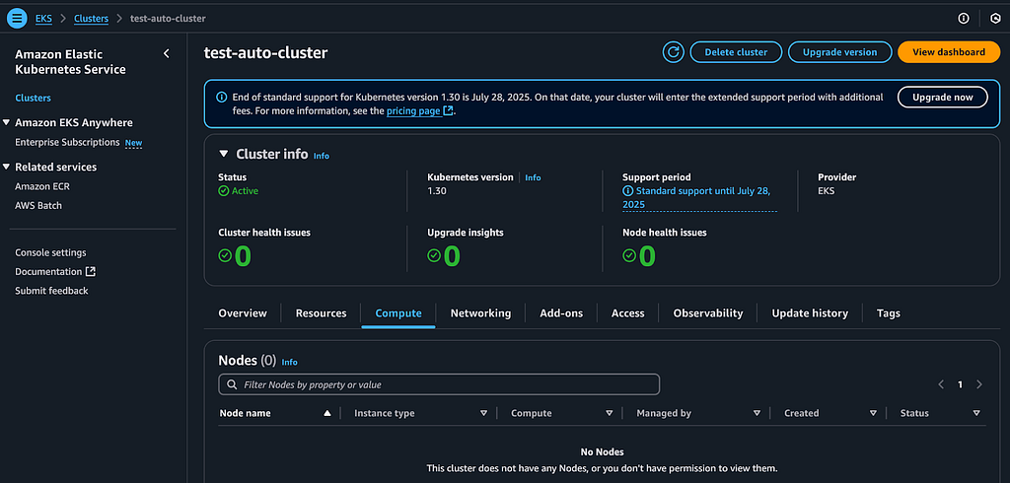Open Amazon ECR in the sidebar
This screenshot has width=1010, height=483.
pyautogui.click(x=42, y=186)
